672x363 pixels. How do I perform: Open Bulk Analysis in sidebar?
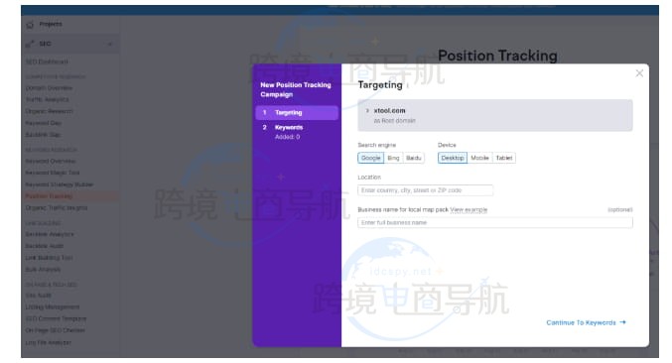click(43, 269)
